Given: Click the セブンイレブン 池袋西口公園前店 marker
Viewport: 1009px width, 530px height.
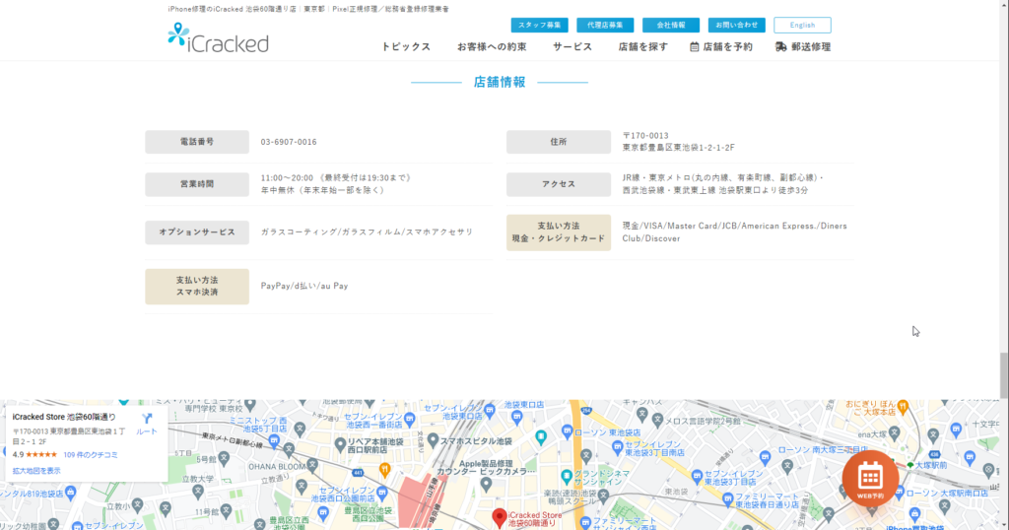Looking at the screenshot, I should [x=382, y=494].
